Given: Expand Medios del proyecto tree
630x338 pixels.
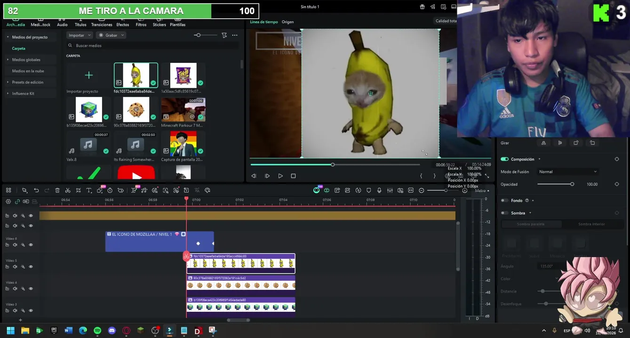Looking at the screenshot, I should pyautogui.click(x=8, y=37).
